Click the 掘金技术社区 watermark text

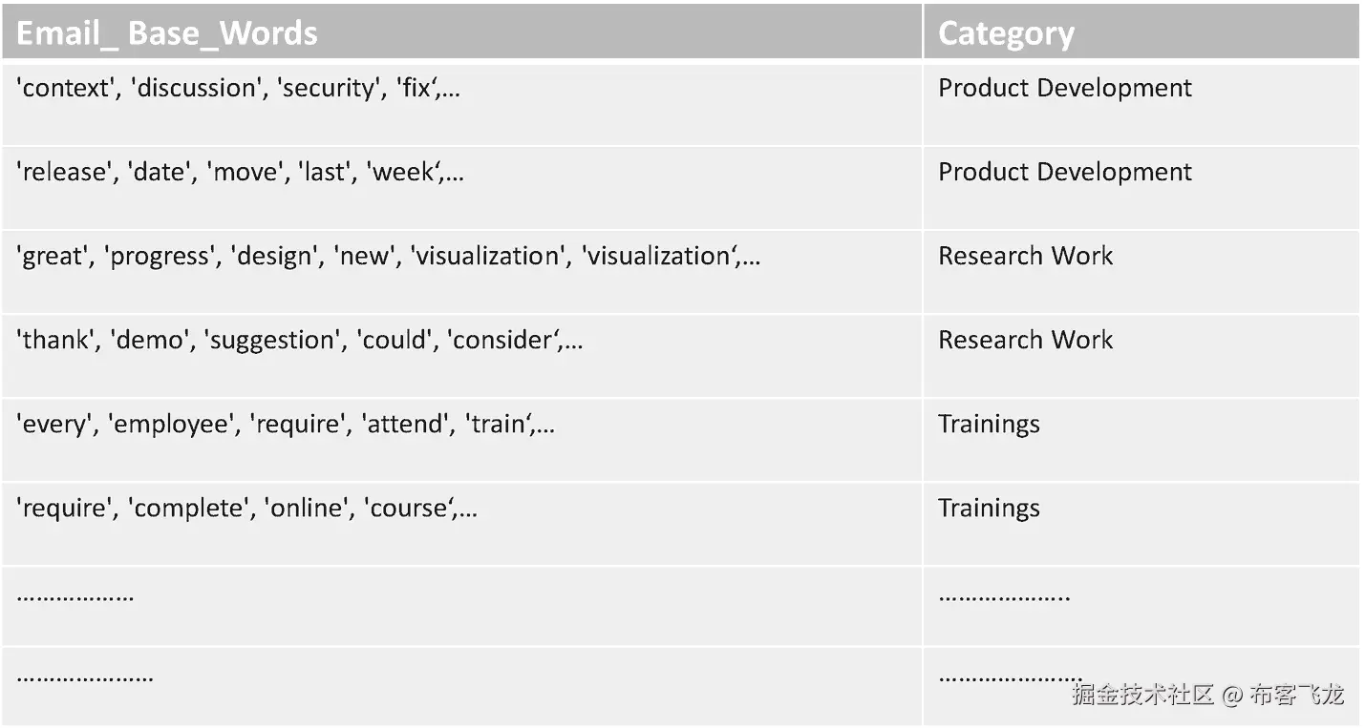click(x=1142, y=695)
